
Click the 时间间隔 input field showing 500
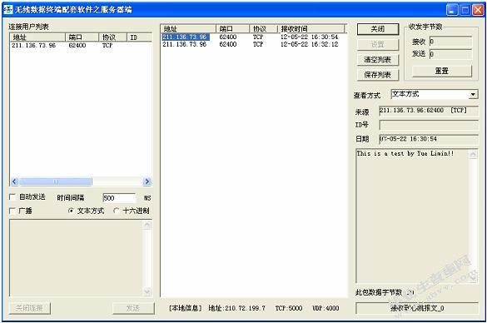point(119,198)
